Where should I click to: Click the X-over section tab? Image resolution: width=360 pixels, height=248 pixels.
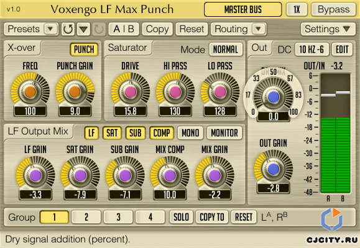point(22,48)
